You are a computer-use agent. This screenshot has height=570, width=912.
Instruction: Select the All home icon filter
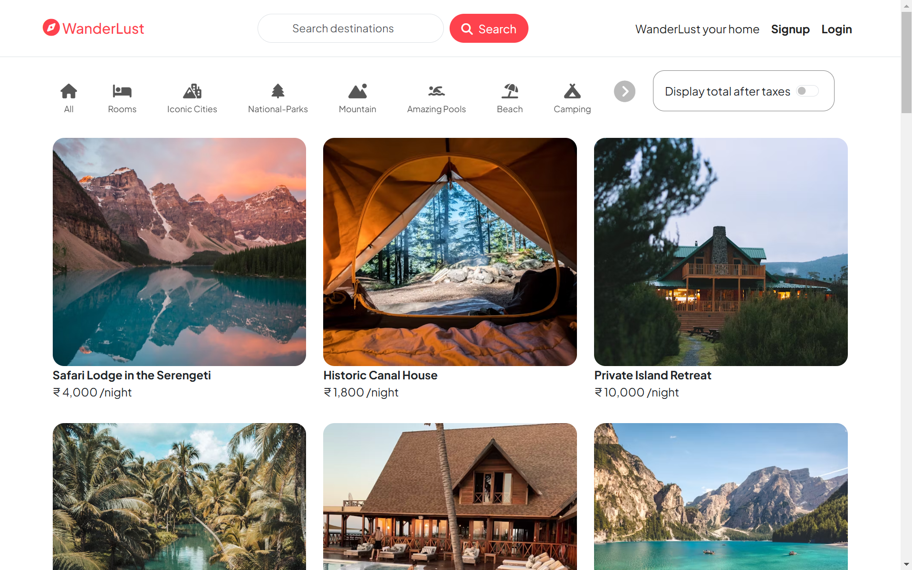click(68, 91)
